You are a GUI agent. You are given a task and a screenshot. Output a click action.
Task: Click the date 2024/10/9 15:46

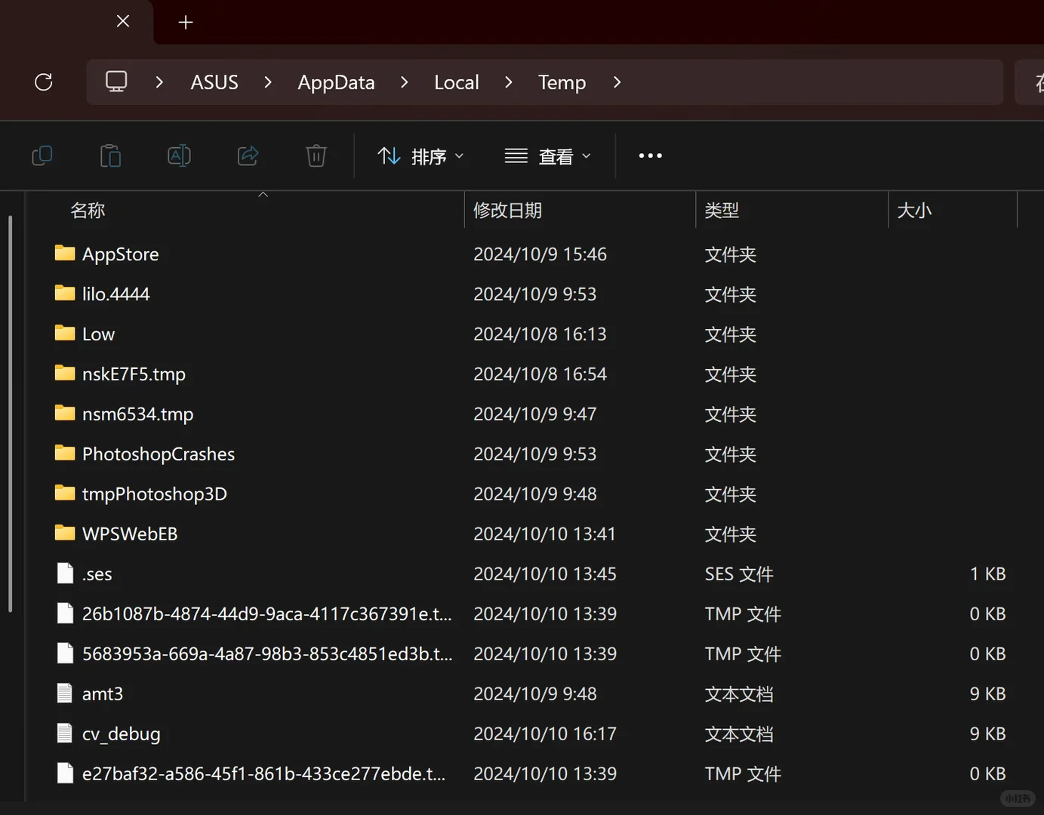point(540,254)
